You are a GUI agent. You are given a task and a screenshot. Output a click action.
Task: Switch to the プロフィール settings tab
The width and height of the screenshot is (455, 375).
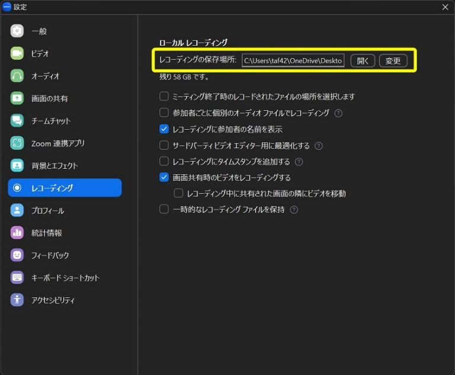point(47,210)
